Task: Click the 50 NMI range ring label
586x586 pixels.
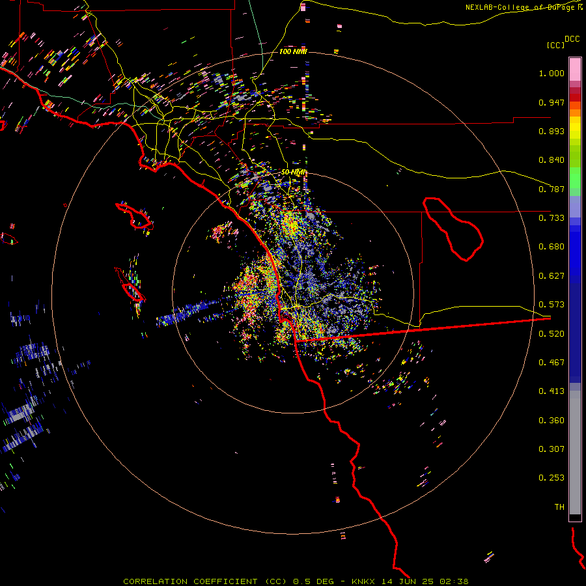Action: coord(294,173)
